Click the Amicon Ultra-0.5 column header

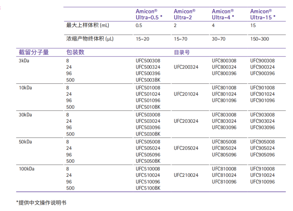coord(149,14)
